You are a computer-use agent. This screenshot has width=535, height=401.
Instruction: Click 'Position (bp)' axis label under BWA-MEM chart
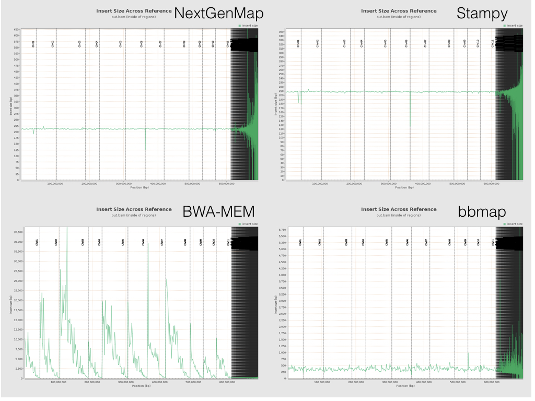(141, 386)
